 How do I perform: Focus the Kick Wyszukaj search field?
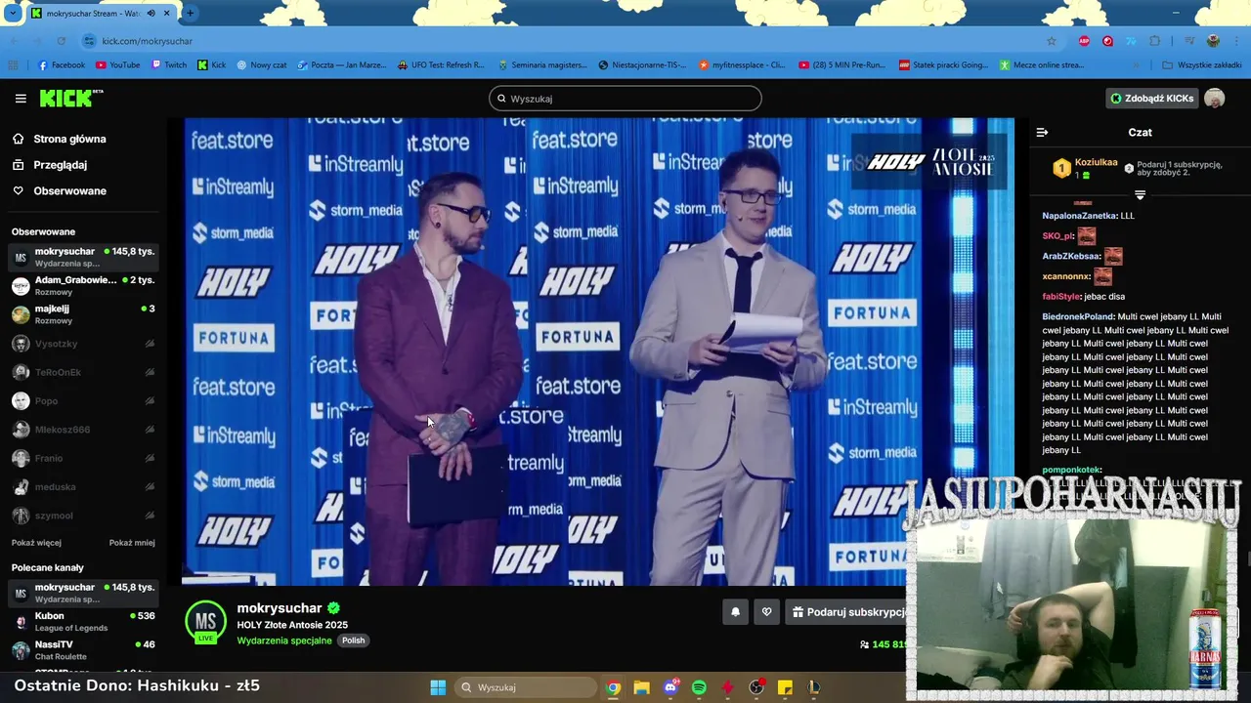coord(625,99)
